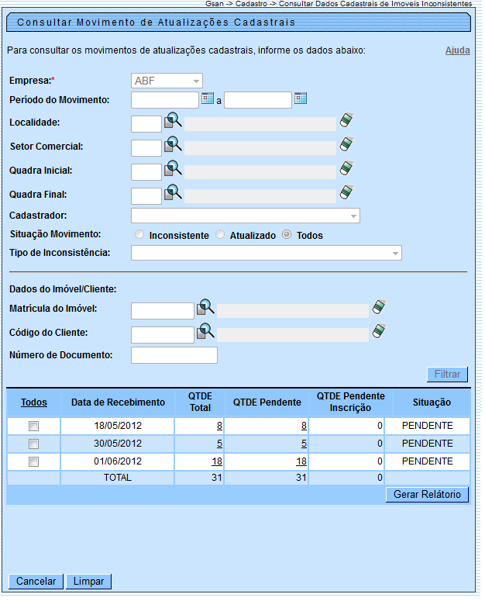
Task: Erase the Código do Cliente field
Action: 379,331
